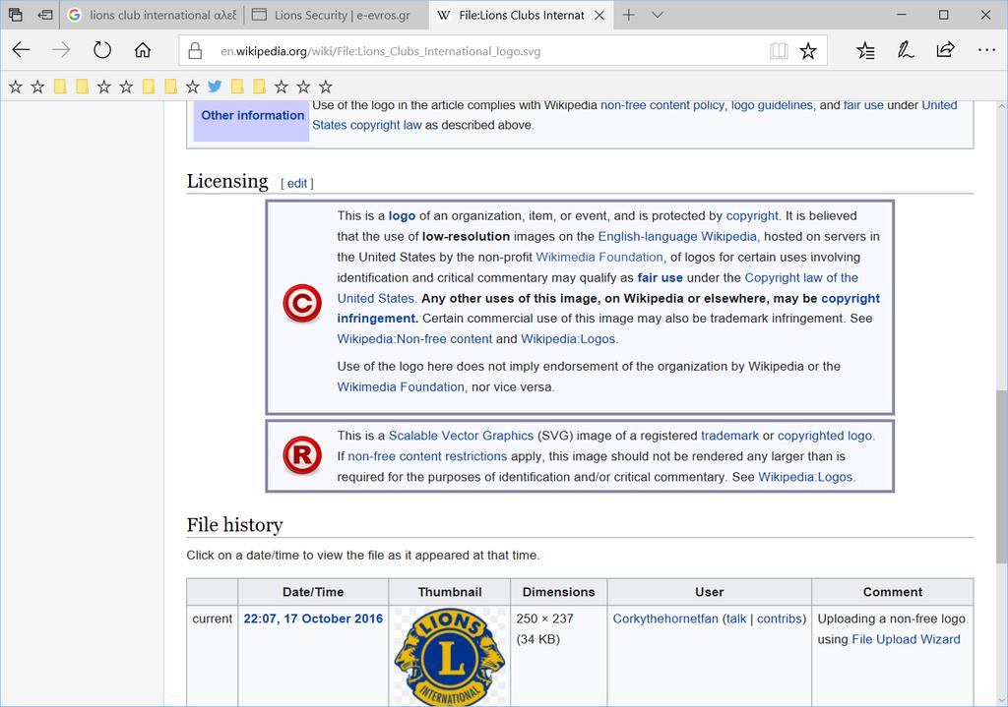Edit the Licensing section

tap(297, 184)
